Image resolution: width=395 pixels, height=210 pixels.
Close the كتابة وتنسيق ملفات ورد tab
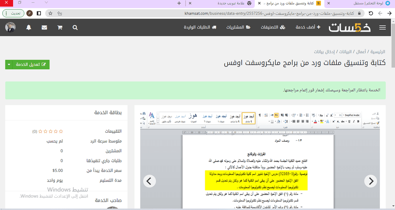tap(259, 3)
